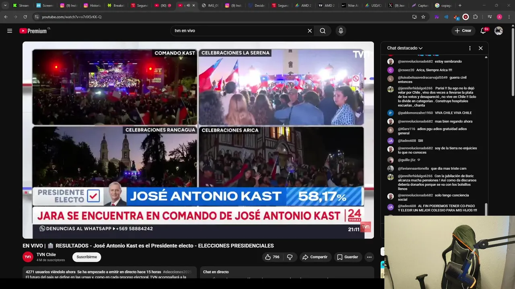Viewport: 515px width, 289px height.
Task: Install app icon in address bar
Action: pyautogui.click(x=414, y=17)
